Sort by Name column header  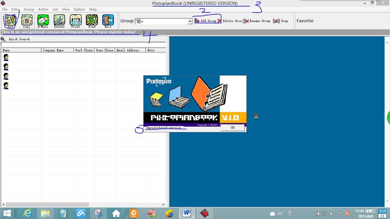21,50
